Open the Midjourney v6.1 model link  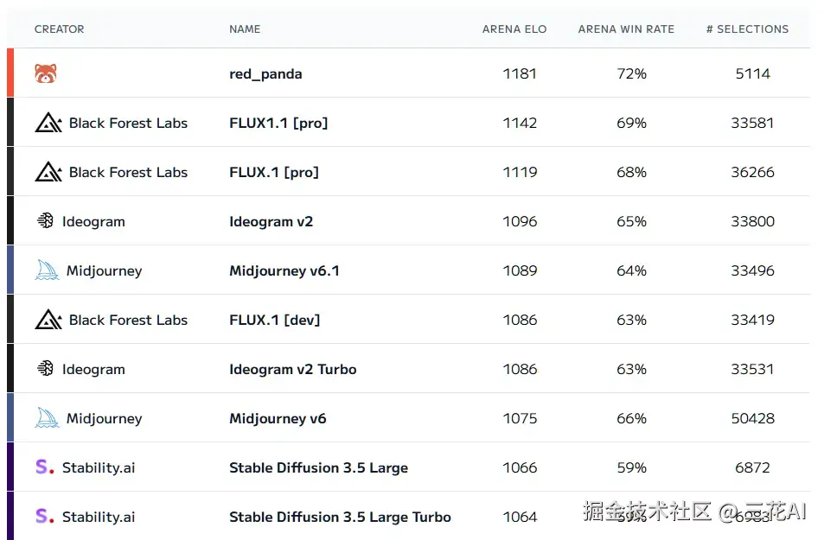pyautogui.click(x=284, y=270)
